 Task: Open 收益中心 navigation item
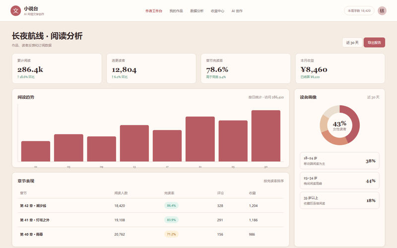[x=217, y=11]
